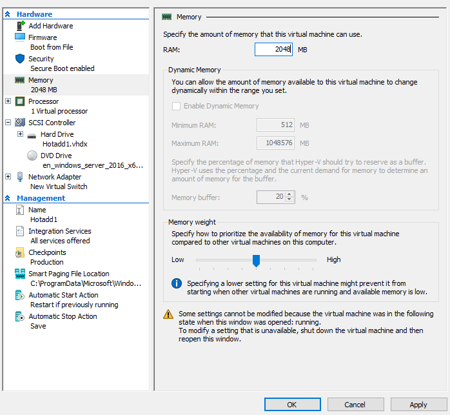Open Security settings shield icon

[x=19, y=59]
